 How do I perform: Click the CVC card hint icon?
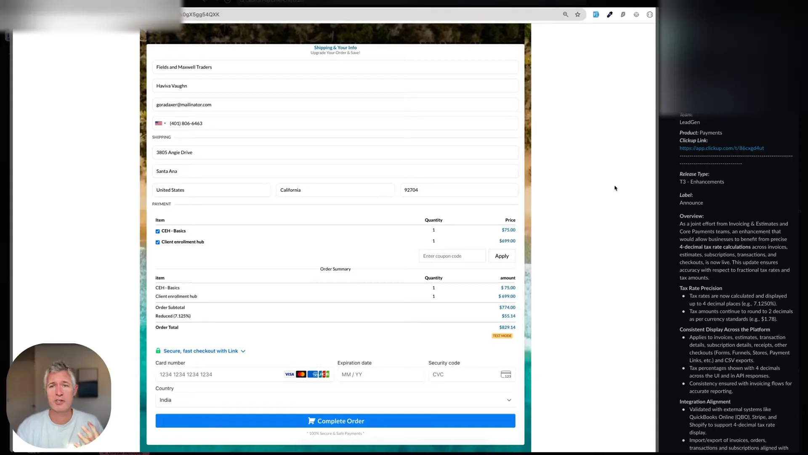[x=506, y=375]
